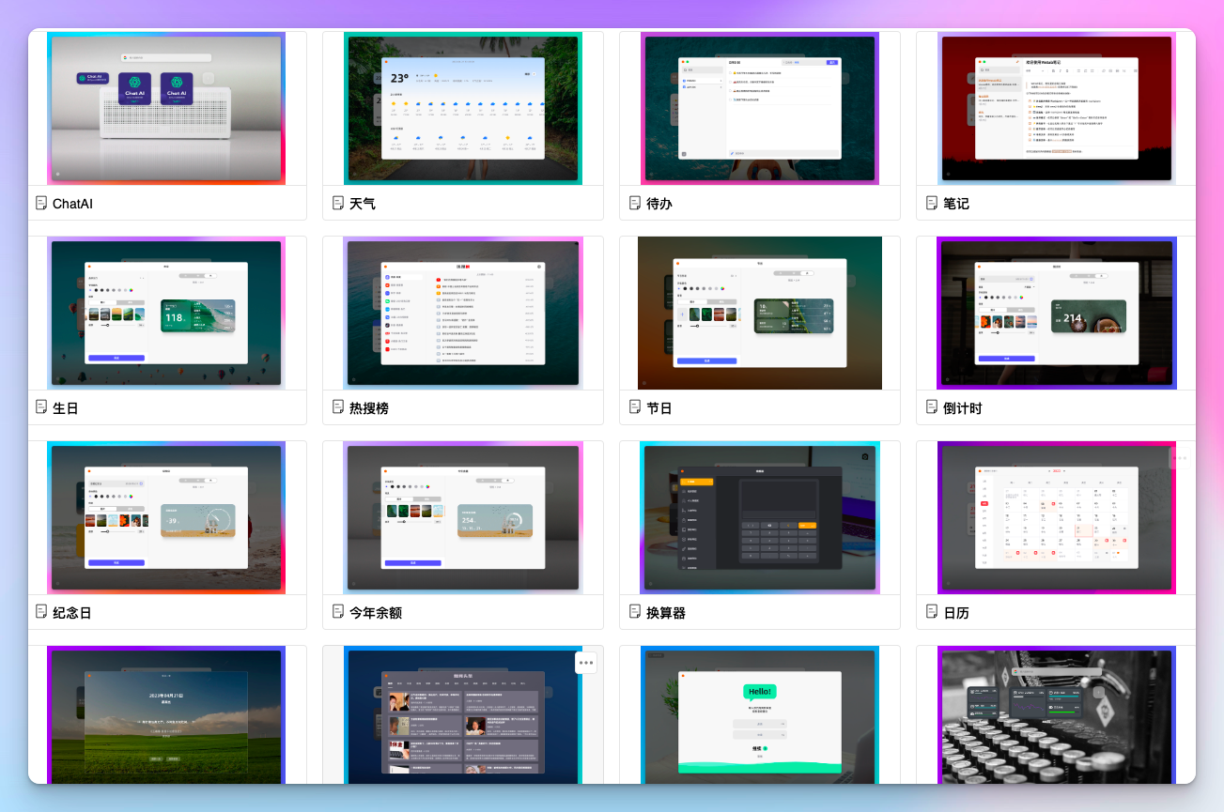Click the page icon beside 纪念日
The width and height of the screenshot is (1224, 812).
coord(41,612)
